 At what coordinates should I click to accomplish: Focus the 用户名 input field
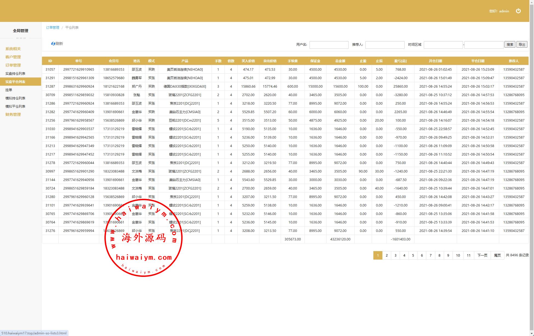[x=329, y=45]
